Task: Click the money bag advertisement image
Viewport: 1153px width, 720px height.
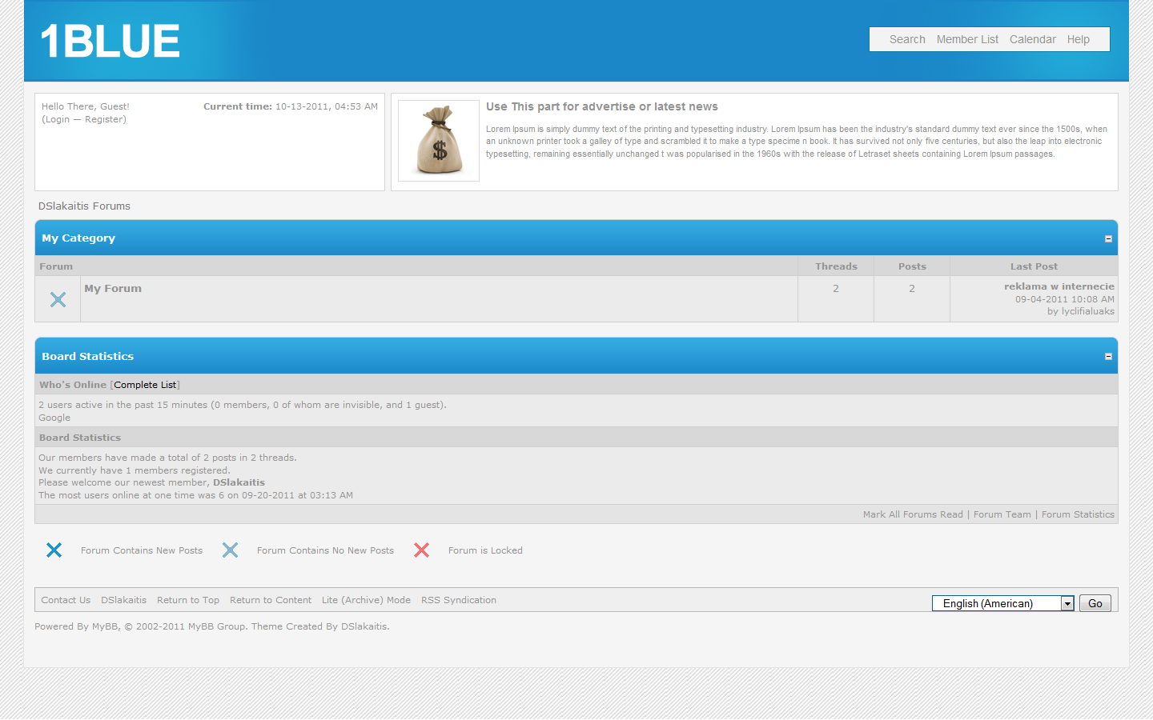Action: click(x=439, y=141)
